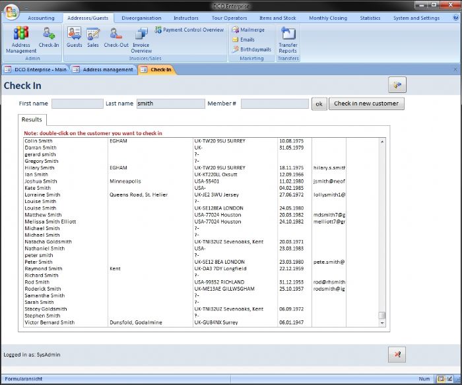
Task: Click the Check-In ribbon icon
Action: point(48,37)
